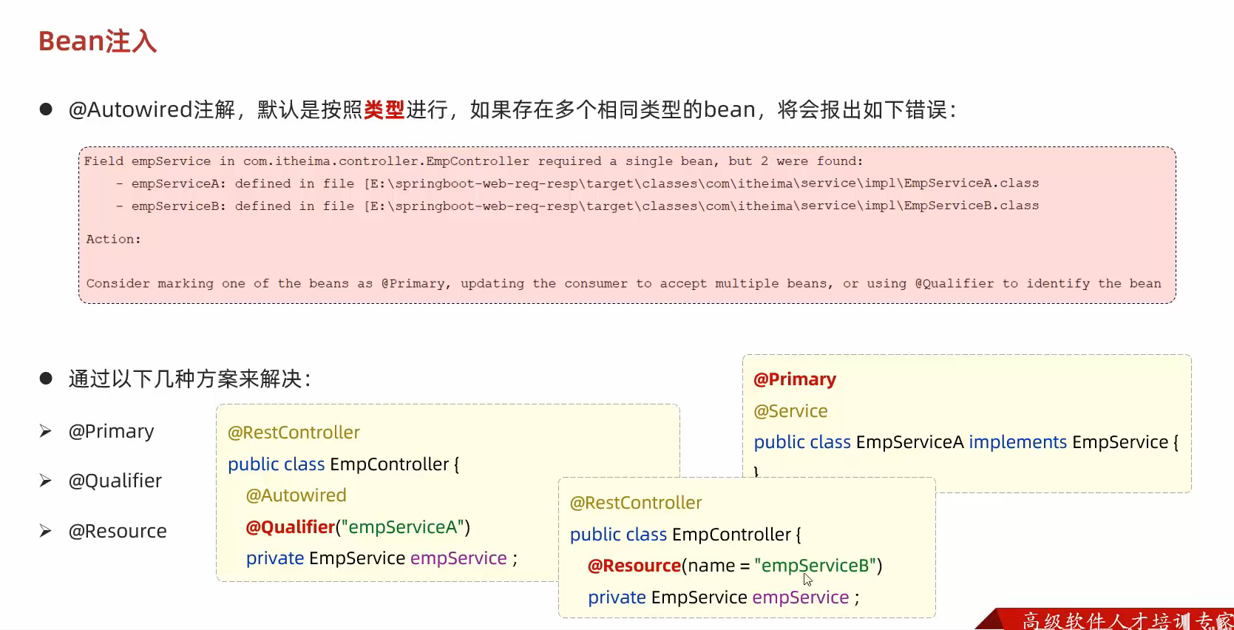Click the arrow bullet beside @Primary

click(46, 431)
